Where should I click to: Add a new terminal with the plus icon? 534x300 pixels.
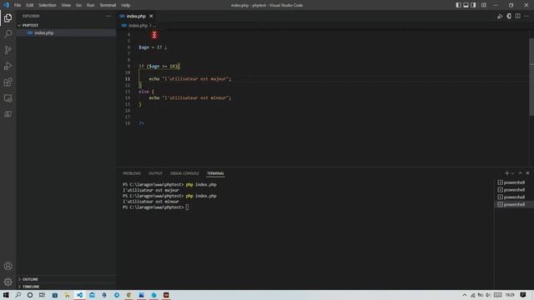(506, 173)
